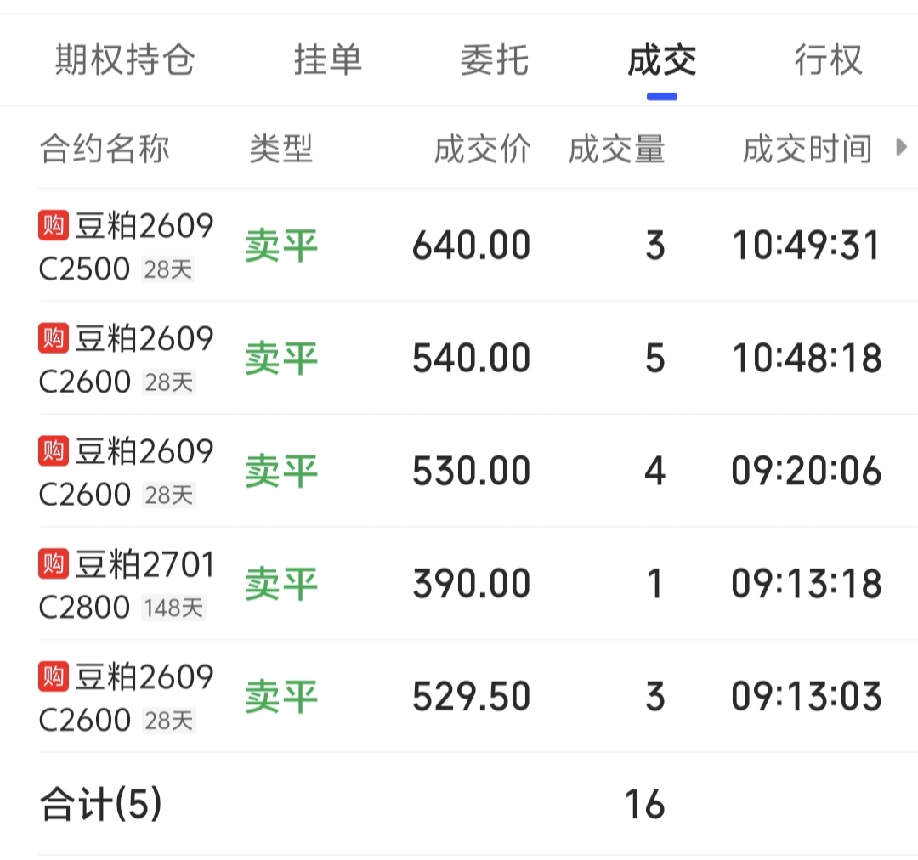Screen dimensions: 918x860
Task: Click the red 购 icon on the 10:48:18 trade
Action: click(x=54, y=338)
